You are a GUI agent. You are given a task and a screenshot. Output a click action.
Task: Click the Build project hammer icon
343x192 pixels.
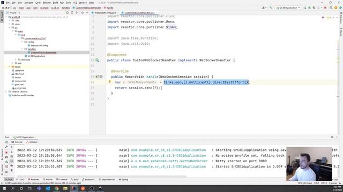click(271, 7)
